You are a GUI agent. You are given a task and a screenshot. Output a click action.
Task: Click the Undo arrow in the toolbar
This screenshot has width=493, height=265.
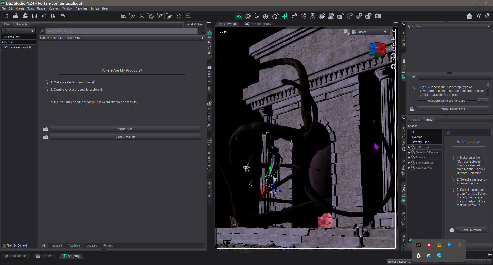[x=63, y=16]
